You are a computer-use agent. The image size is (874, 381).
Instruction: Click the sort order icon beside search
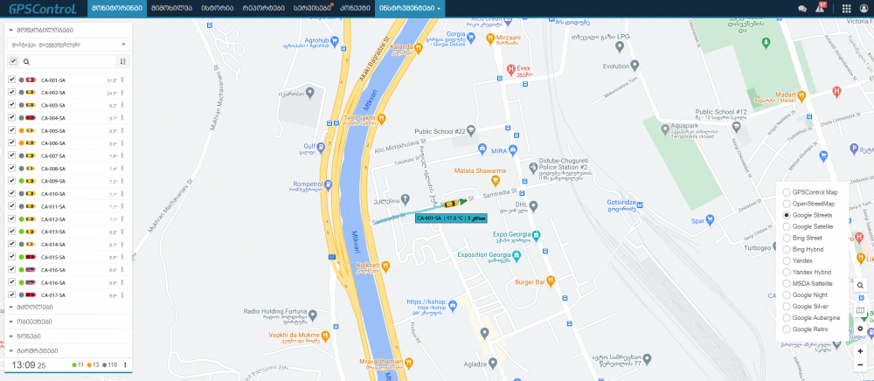click(123, 61)
